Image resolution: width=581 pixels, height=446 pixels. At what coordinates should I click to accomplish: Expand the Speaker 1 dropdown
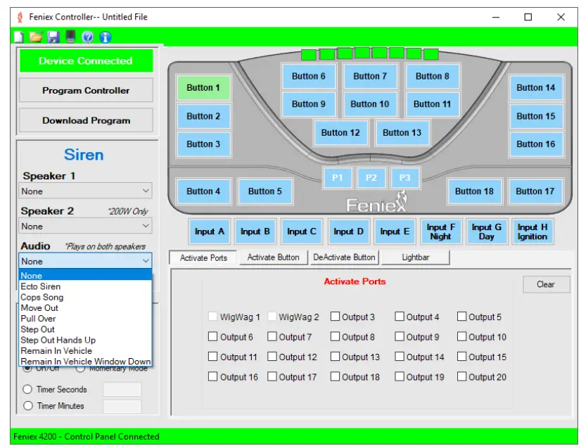(x=146, y=191)
